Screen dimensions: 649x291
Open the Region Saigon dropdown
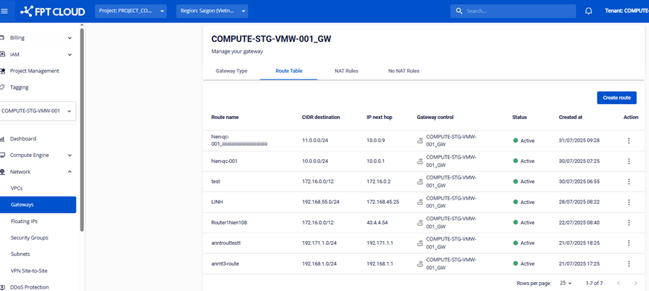pos(212,11)
